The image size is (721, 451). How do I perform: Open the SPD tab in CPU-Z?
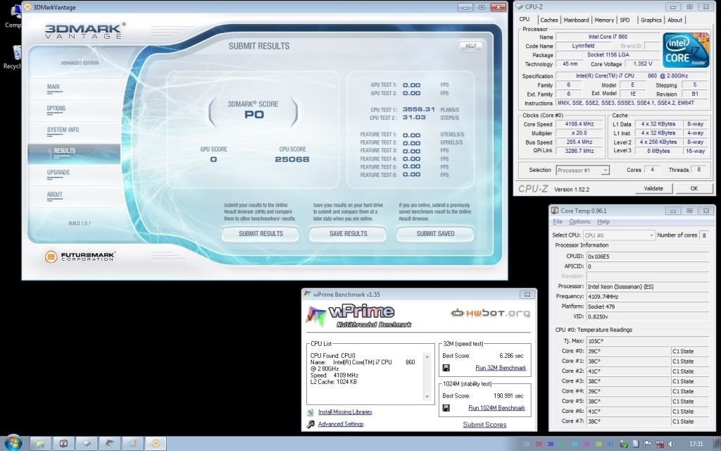click(x=625, y=20)
